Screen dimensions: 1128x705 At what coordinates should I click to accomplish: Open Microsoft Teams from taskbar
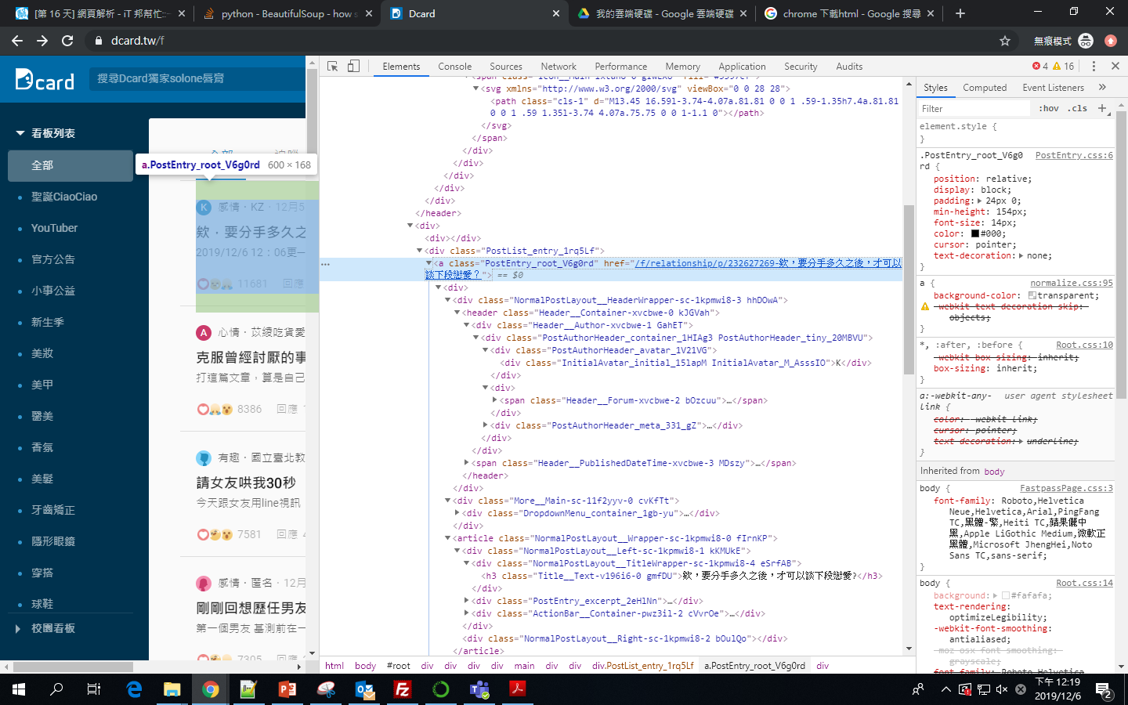coord(479,689)
